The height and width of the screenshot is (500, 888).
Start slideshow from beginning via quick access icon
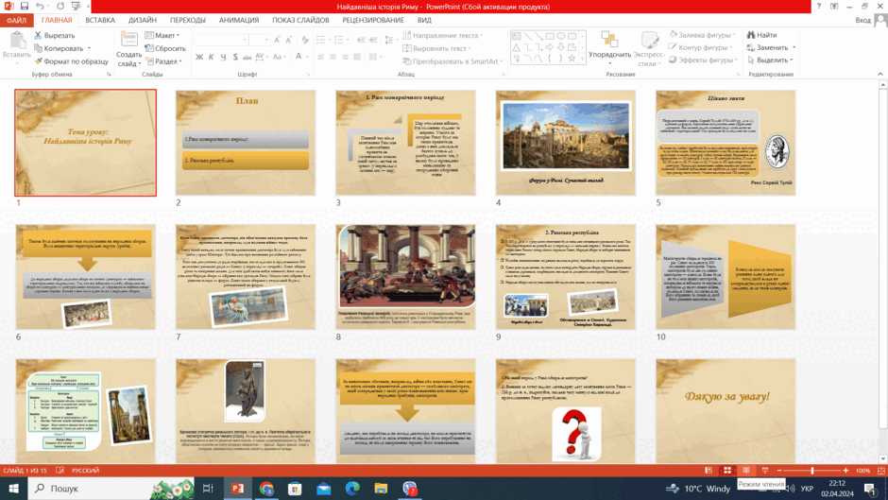(x=76, y=7)
